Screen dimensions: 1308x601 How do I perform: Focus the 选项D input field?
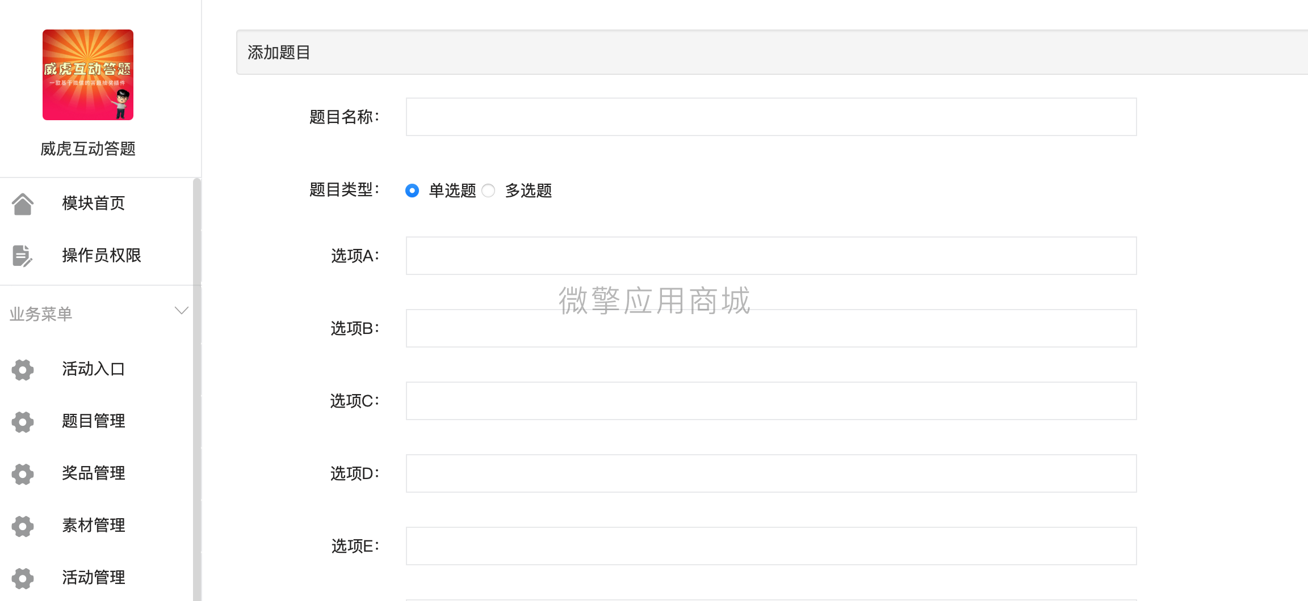click(x=771, y=473)
